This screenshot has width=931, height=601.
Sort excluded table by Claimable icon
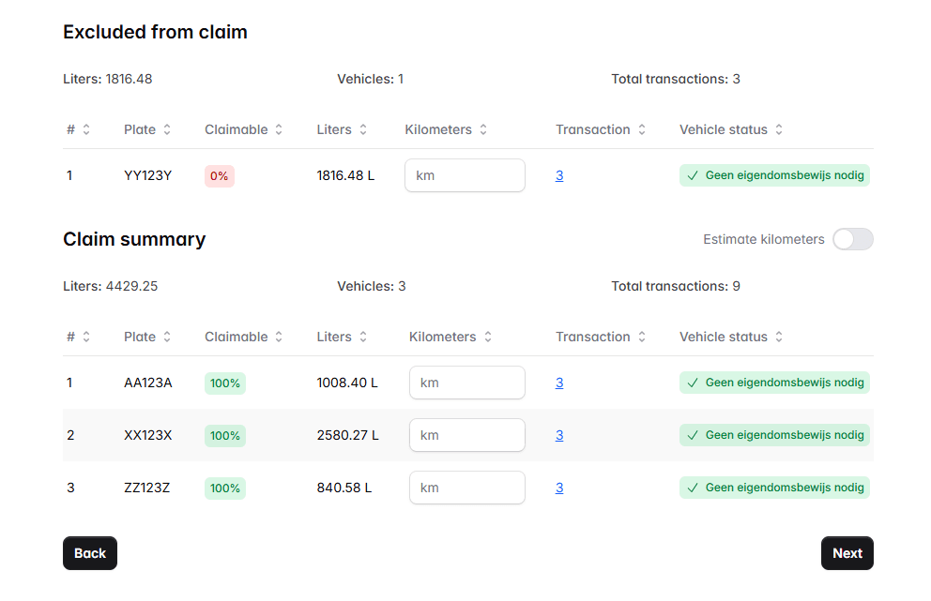(x=279, y=130)
